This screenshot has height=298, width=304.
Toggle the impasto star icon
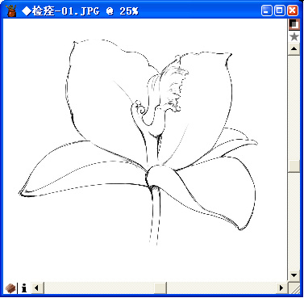294,36
